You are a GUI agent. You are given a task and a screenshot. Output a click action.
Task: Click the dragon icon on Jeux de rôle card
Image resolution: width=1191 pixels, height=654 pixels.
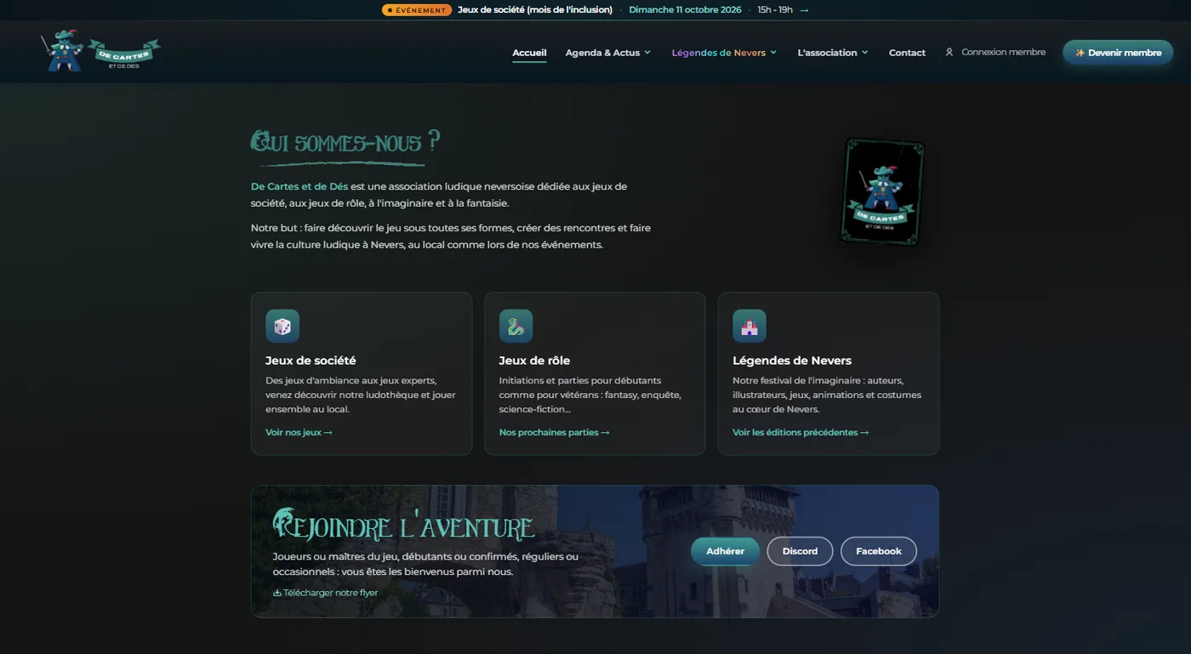pos(516,326)
